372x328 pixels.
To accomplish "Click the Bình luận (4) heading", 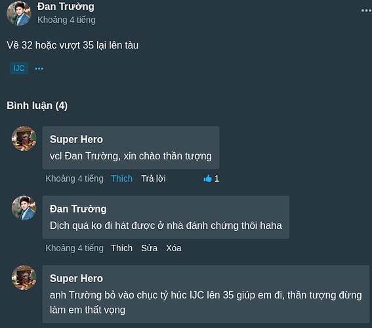I will coord(37,106).
